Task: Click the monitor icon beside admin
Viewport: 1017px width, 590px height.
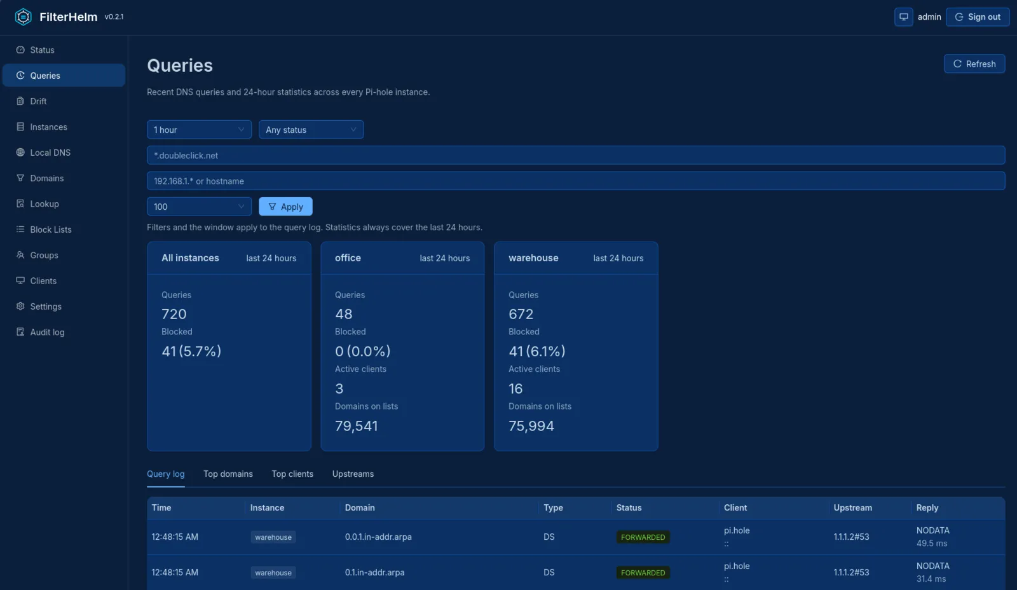Action: [903, 17]
